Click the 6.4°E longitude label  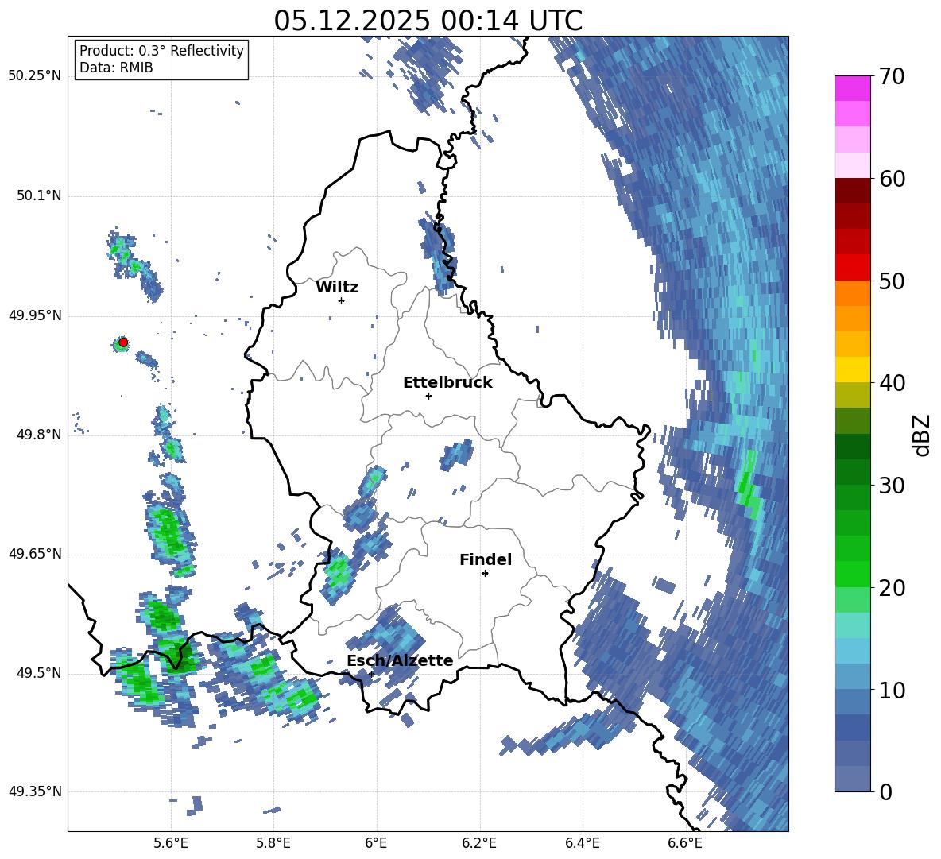pyautogui.click(x=582, y=843)
